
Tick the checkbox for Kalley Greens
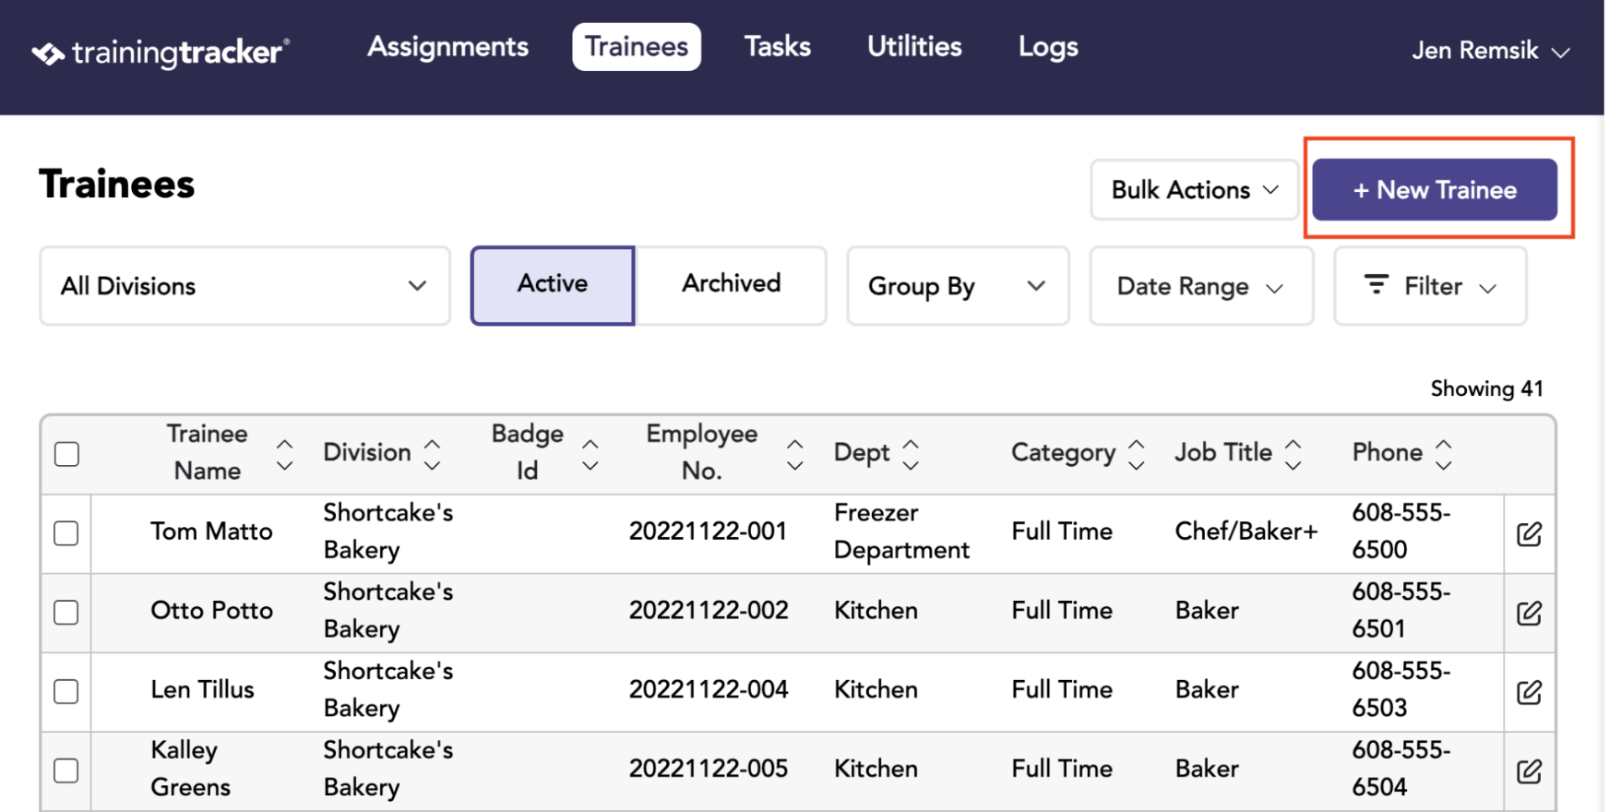(66, 770)
